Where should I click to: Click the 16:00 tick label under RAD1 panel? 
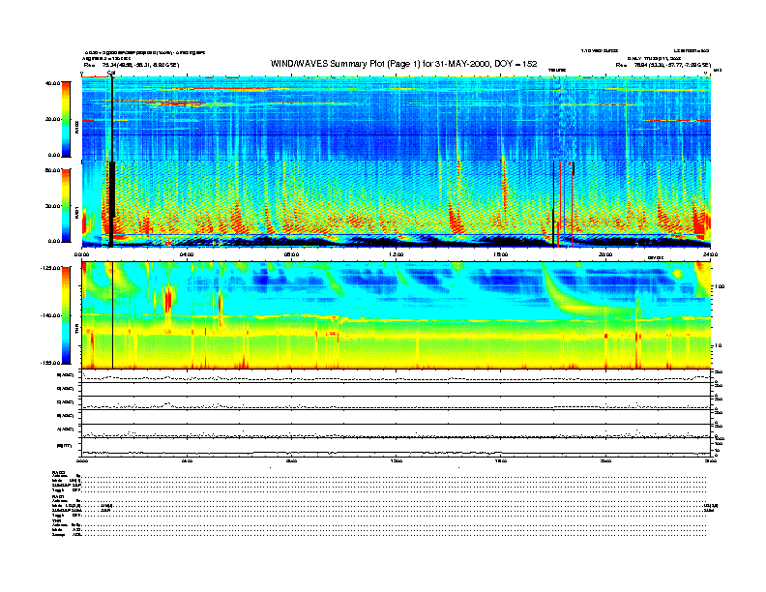click(x=501, y=254)
